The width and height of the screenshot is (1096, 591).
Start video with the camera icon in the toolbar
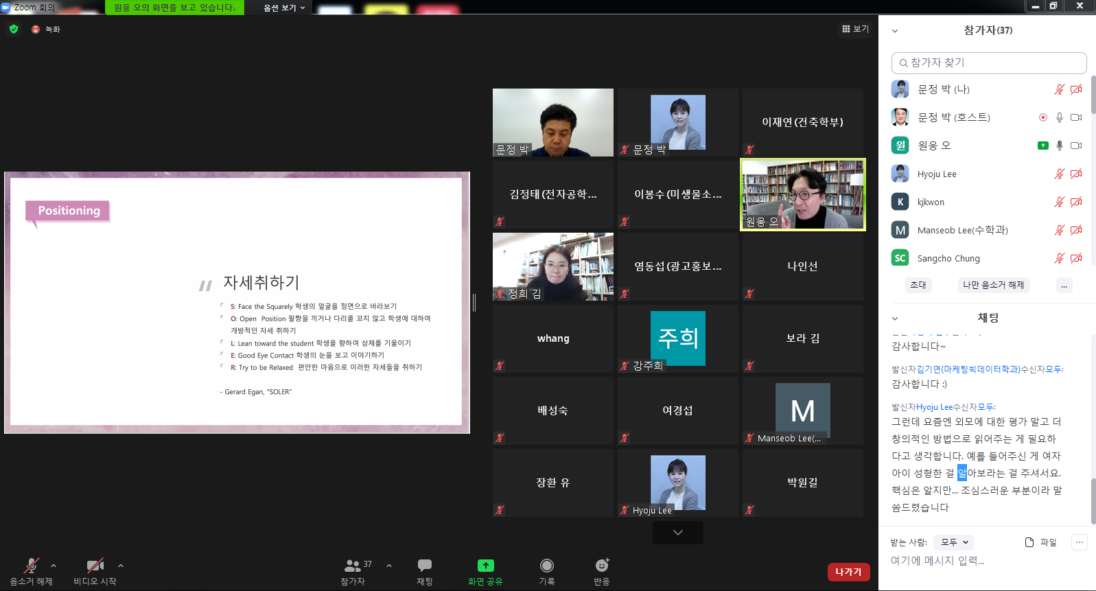95,566
